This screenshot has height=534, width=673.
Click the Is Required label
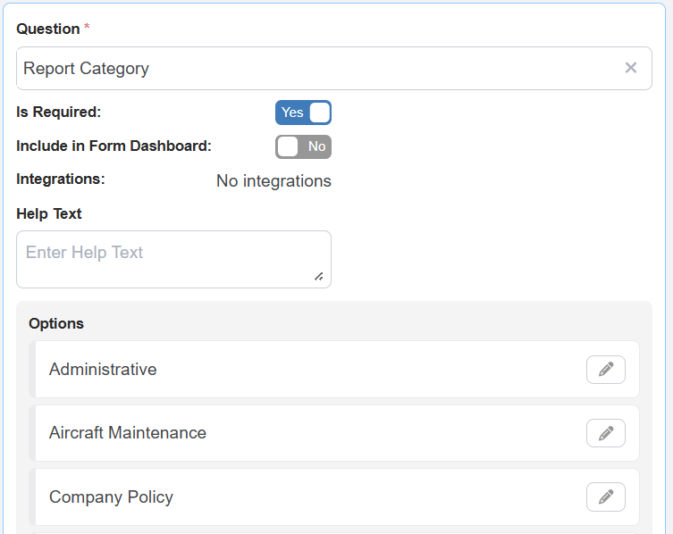(59, 113)
